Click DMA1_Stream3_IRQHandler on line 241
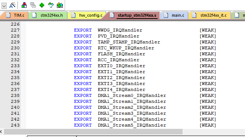This screenshot has width=245, height=137. (x=132, y=113)
